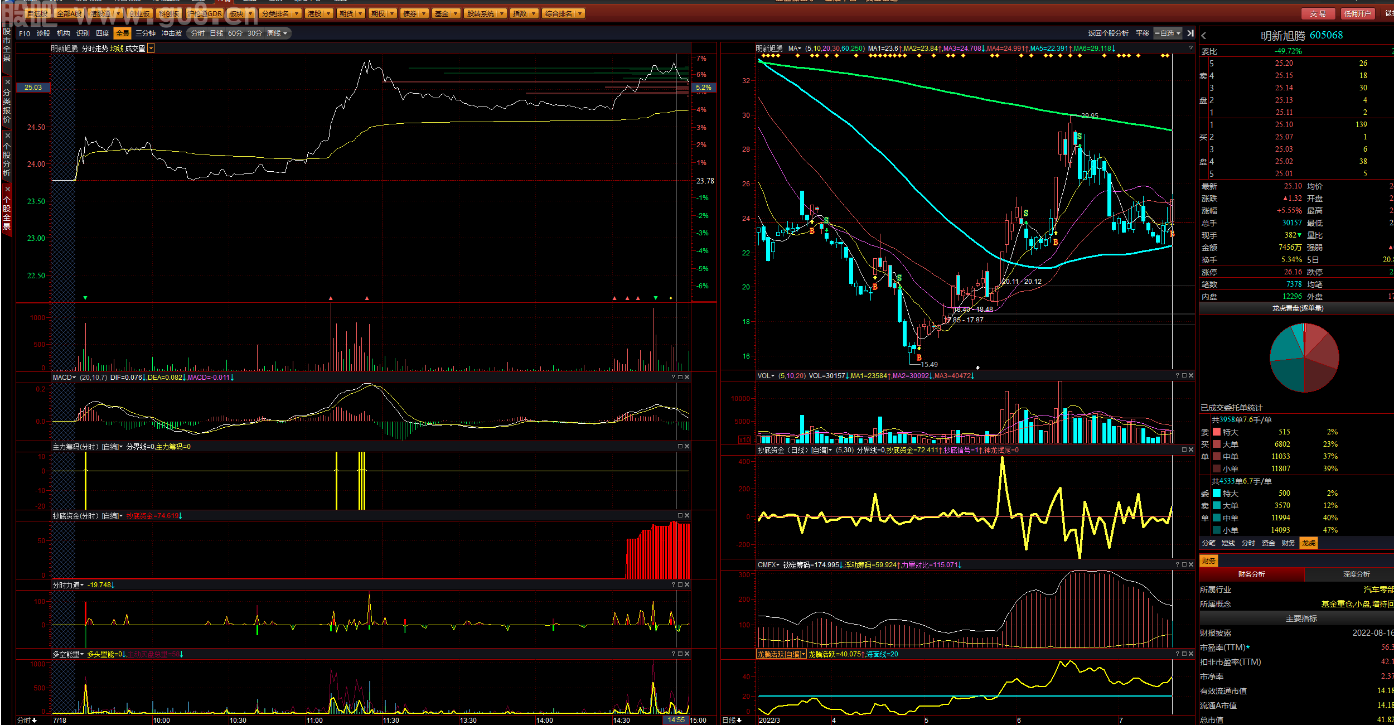Click the back arrow beside 明新旭腾 title

[1204, 36]
